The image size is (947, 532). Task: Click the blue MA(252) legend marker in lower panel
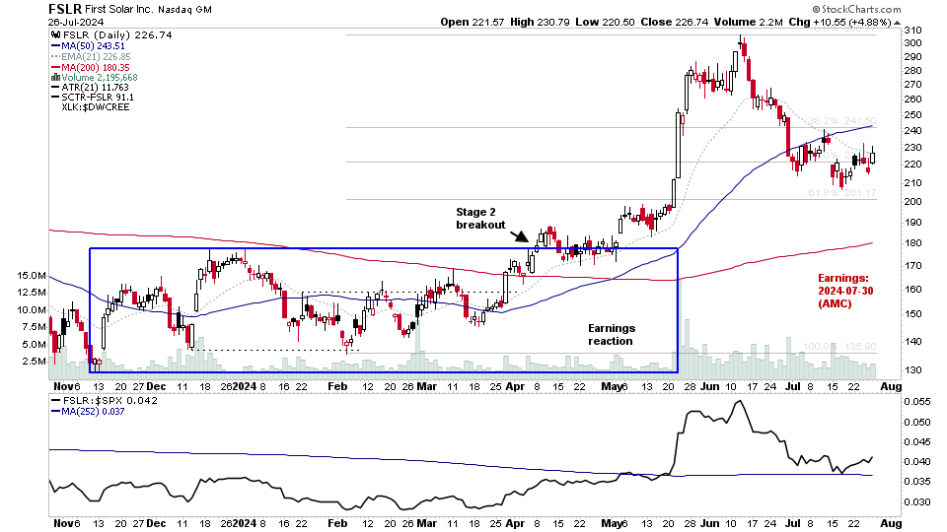pyautogui.click(x=55, y=412)
